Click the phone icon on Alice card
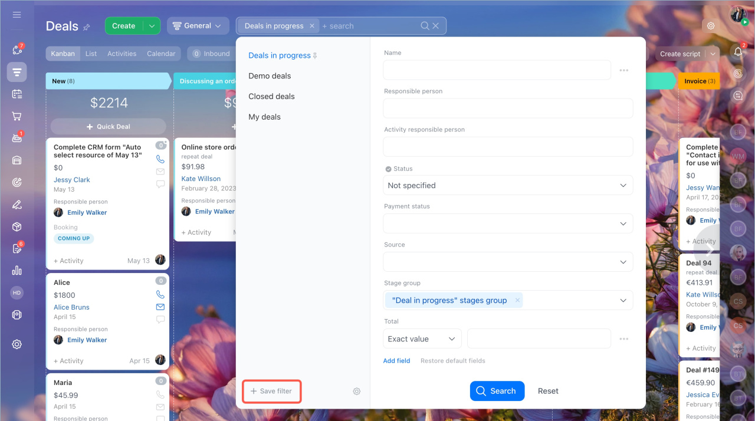This screenshot has height=421, width=755. (160, 294)
